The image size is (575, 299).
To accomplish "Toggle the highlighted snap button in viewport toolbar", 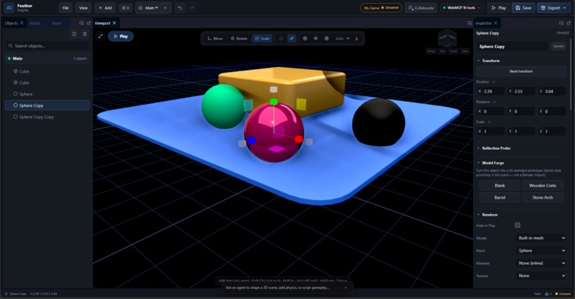I will (292, 38).
